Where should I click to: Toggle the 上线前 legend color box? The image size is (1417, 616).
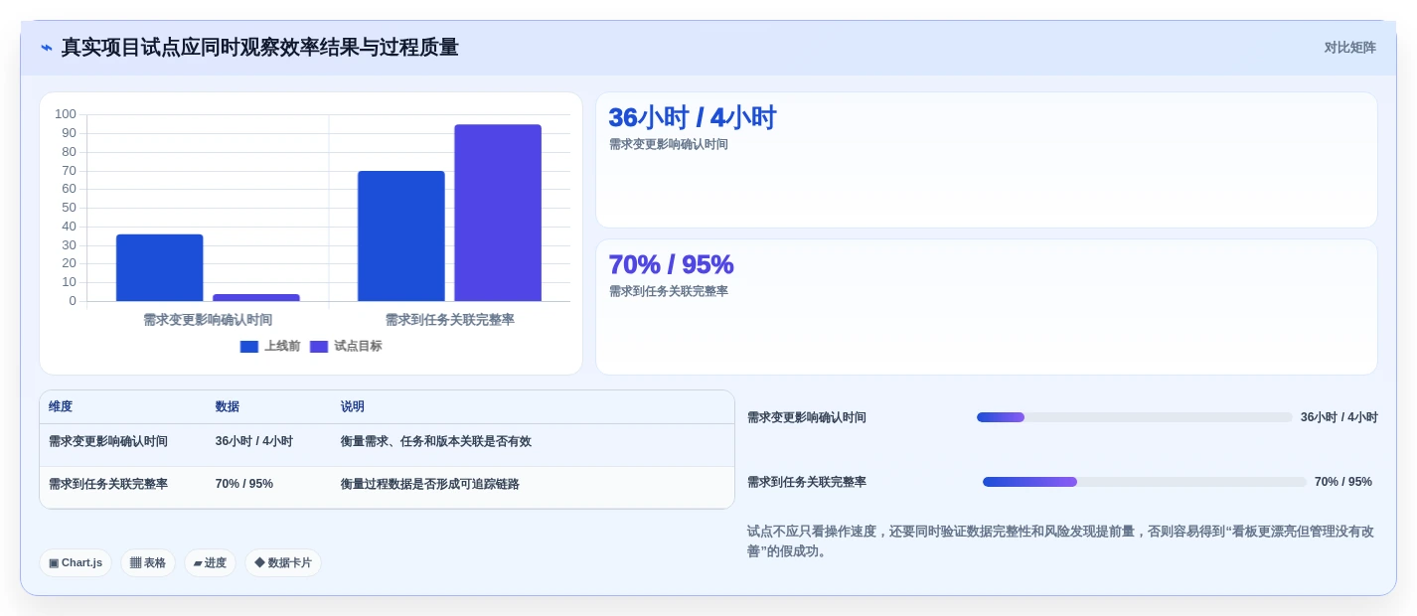(249, 347)
